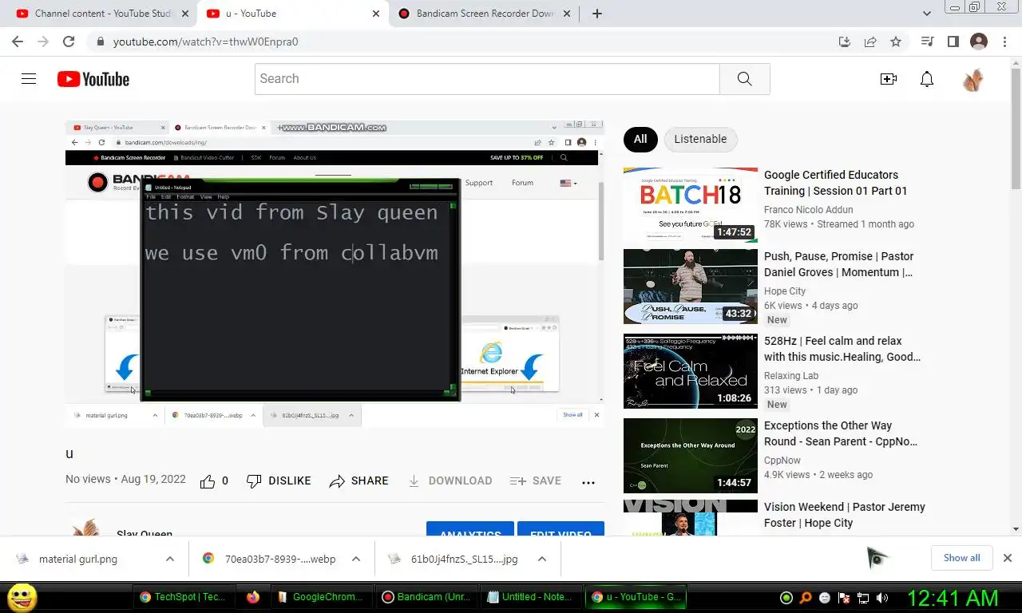This screenshot has height=613, width=1022.
Task: Close the Channel content tab
Action: tap(185, 14)
